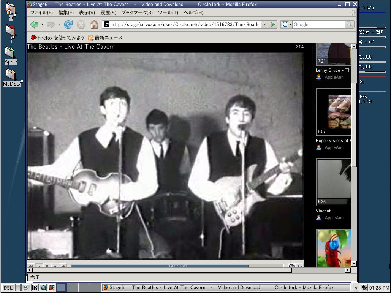Click the Stage6 site icon in address bar
This screenshot has height=293, width=391.
[106, 24]
